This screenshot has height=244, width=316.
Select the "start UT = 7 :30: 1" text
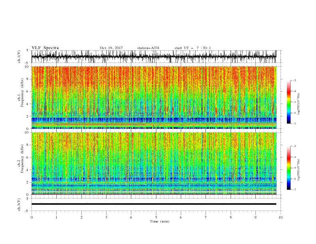click(x=193, y=48)
